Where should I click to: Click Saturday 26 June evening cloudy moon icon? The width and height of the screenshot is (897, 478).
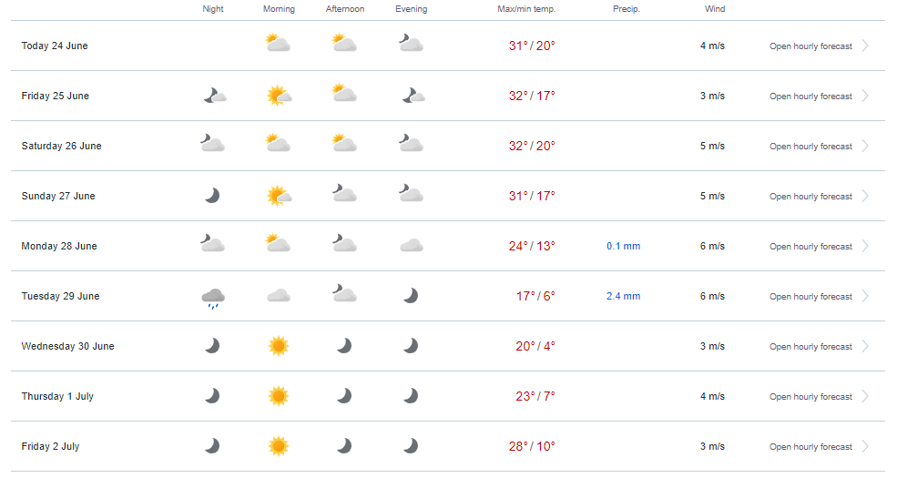pyautogui.click(x=411, y=143)
